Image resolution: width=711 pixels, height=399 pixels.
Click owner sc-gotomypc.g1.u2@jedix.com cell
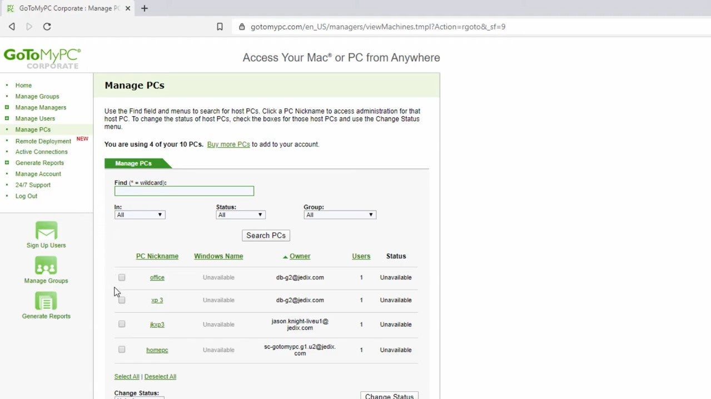point(300,350)
